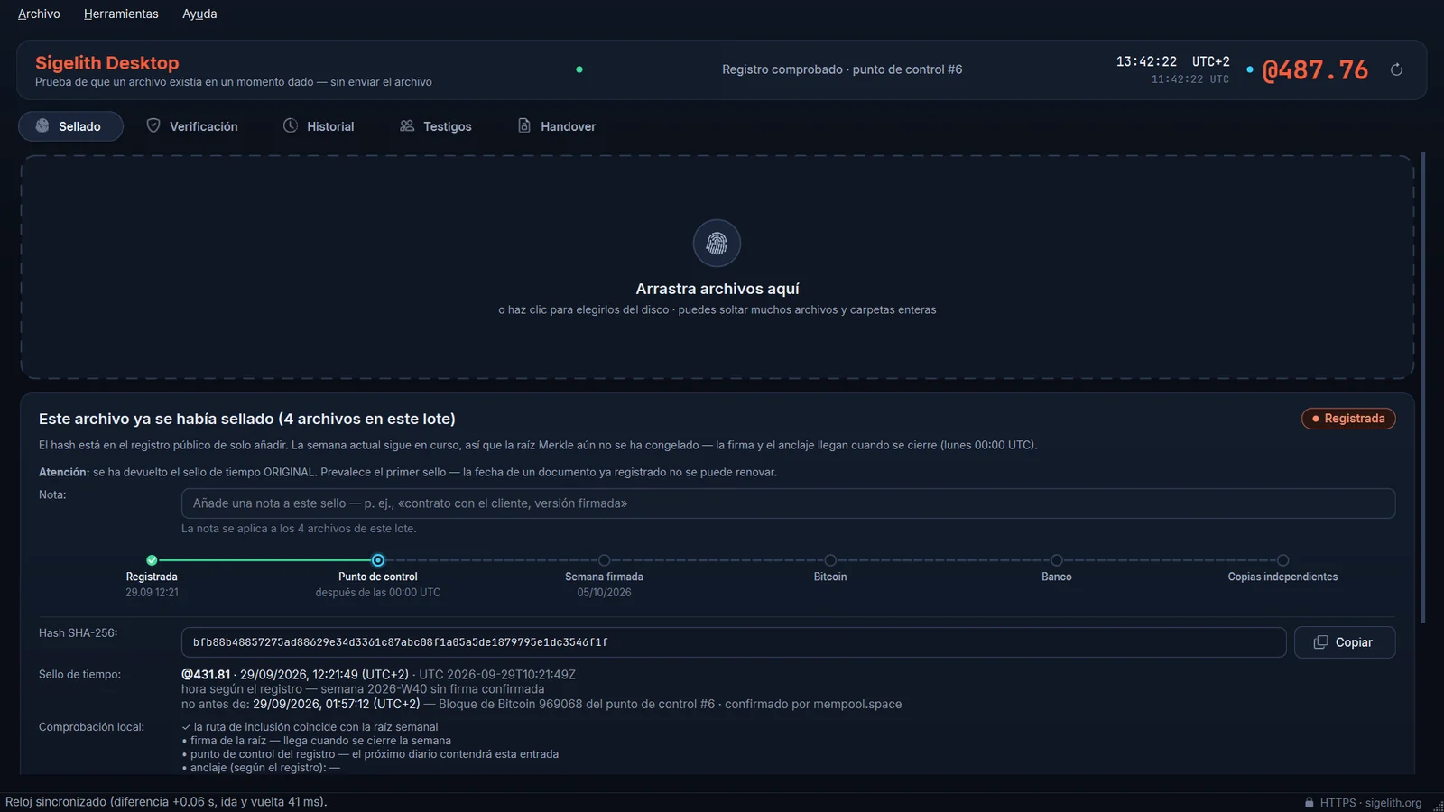Click the Registrada status badge

coord(1348,419)
